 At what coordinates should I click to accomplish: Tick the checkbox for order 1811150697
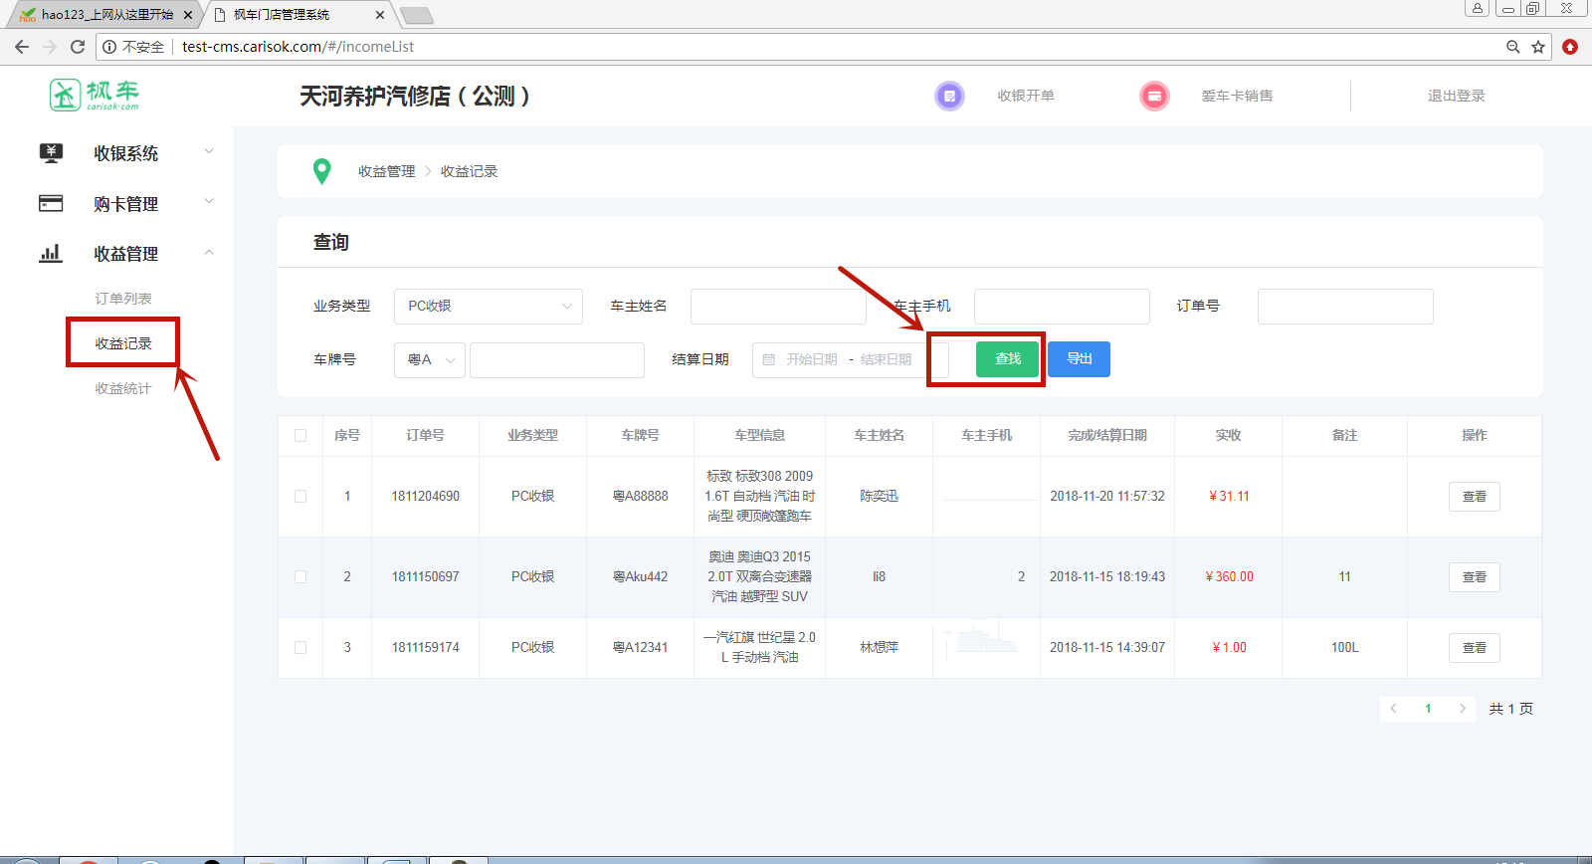click(x=300, y=576)
